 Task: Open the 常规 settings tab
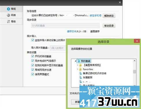tap(11, 9)
